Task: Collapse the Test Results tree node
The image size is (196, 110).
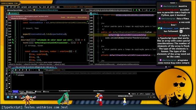Action: click(x=12, y=73)
